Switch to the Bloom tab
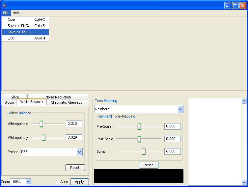 9,102
